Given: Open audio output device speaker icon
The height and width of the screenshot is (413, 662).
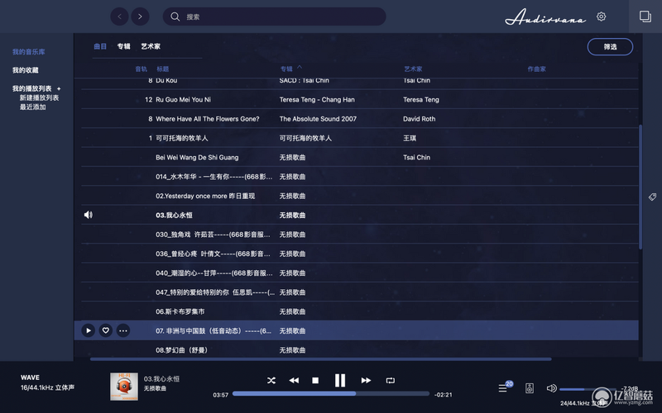Looking at the screenshot, I should (530, 388).
